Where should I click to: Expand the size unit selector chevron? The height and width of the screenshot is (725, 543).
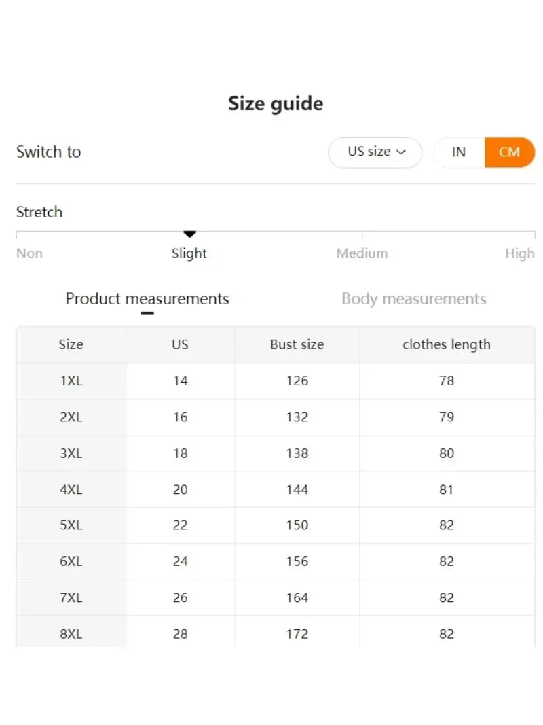[x=402, y=152]
